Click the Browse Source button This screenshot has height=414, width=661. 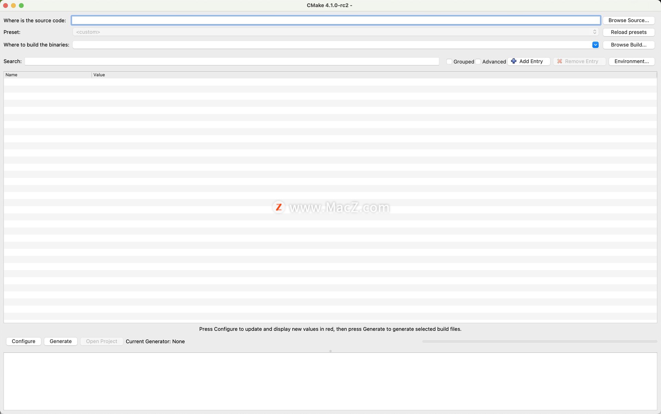click(x=628, y=20)
